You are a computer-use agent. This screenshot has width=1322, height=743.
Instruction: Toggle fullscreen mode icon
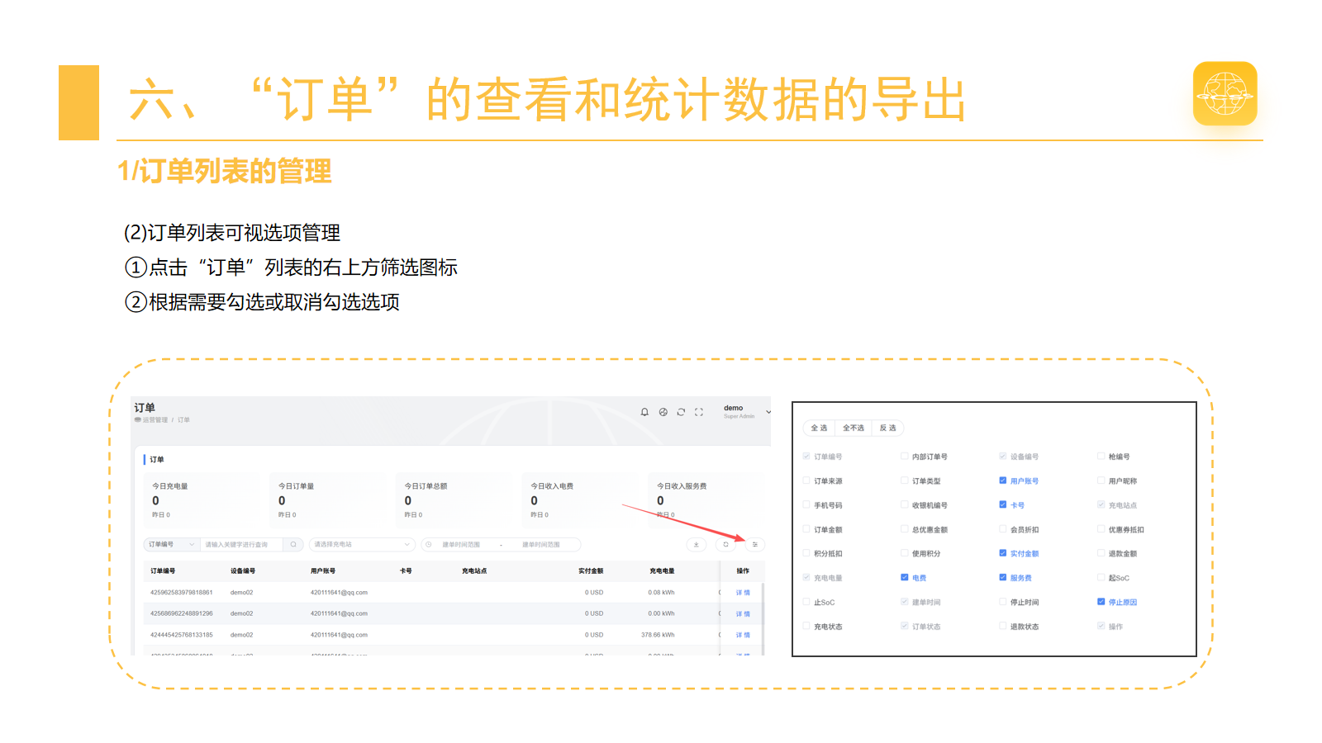pos(699,412)
